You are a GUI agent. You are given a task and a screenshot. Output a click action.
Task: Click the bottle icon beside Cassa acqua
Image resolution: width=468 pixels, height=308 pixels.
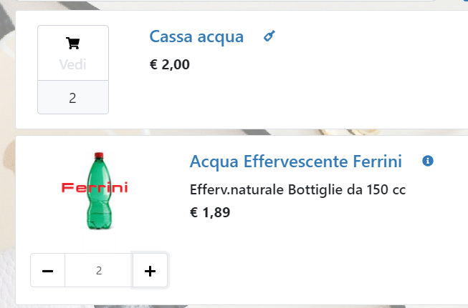click(x=269, y=36)
